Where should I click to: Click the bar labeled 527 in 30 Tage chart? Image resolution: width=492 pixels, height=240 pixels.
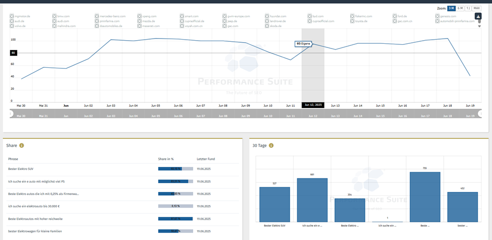point(275,205)
